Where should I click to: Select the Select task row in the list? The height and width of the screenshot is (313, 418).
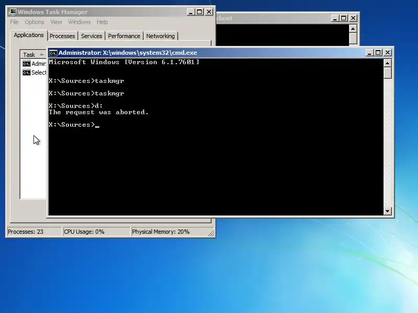point(34,73)
